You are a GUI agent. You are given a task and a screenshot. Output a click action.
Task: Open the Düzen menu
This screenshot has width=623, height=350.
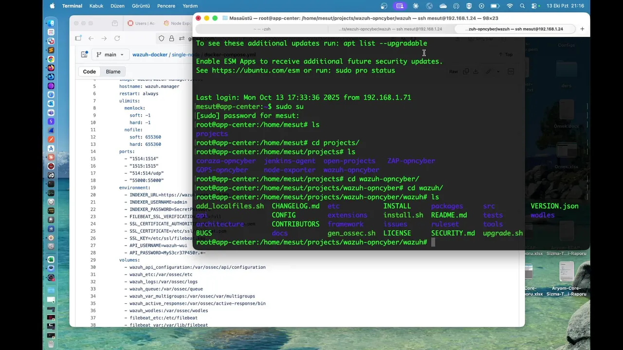tap(118, 6)
